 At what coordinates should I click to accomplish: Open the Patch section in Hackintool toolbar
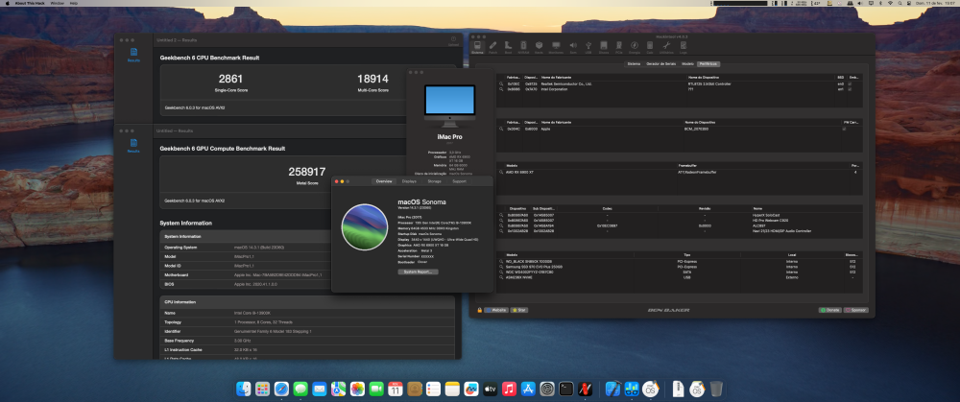click(492, 46)
